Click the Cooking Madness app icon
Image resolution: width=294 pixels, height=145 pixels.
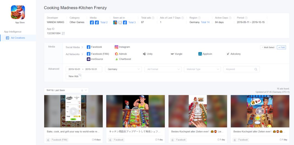tap(18, 12)
